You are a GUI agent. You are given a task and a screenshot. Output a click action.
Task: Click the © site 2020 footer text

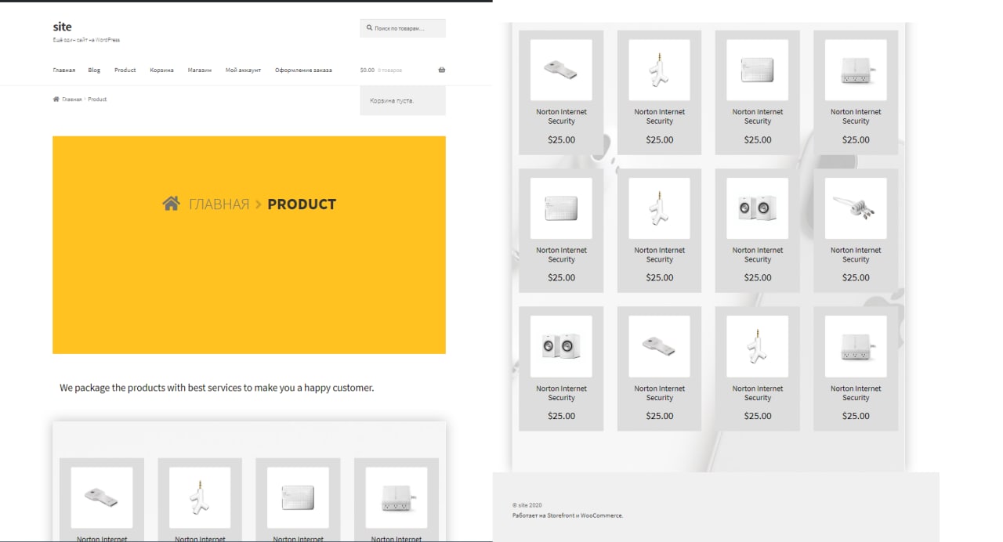tap(527, 505)
